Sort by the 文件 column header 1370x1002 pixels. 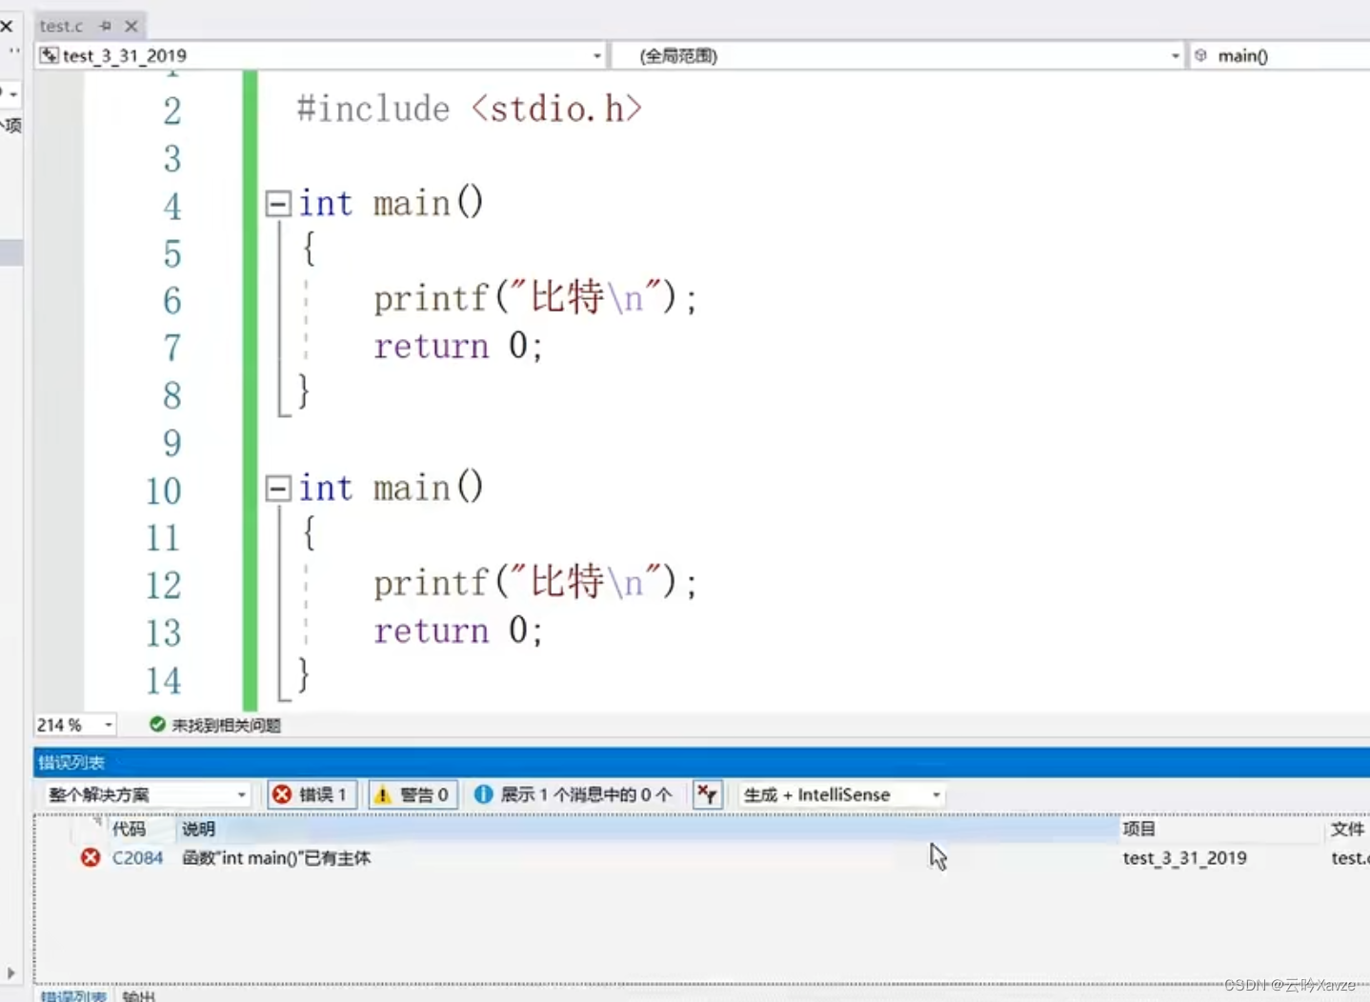(1347, 830)
